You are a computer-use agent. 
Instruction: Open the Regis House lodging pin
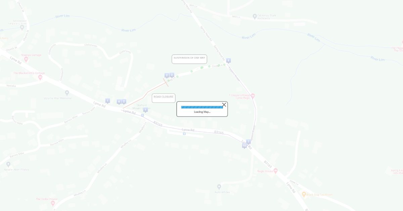coord(276,170)
